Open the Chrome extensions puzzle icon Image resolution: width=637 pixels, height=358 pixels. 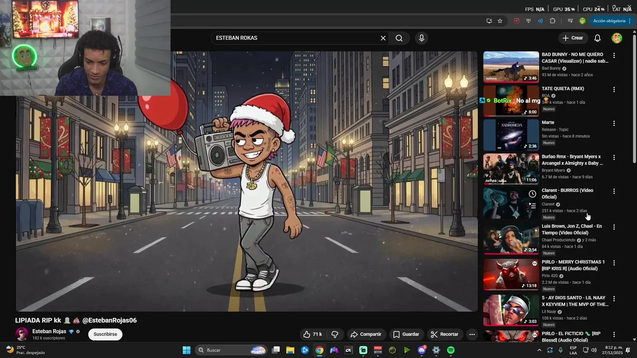(x=552, y=21)
